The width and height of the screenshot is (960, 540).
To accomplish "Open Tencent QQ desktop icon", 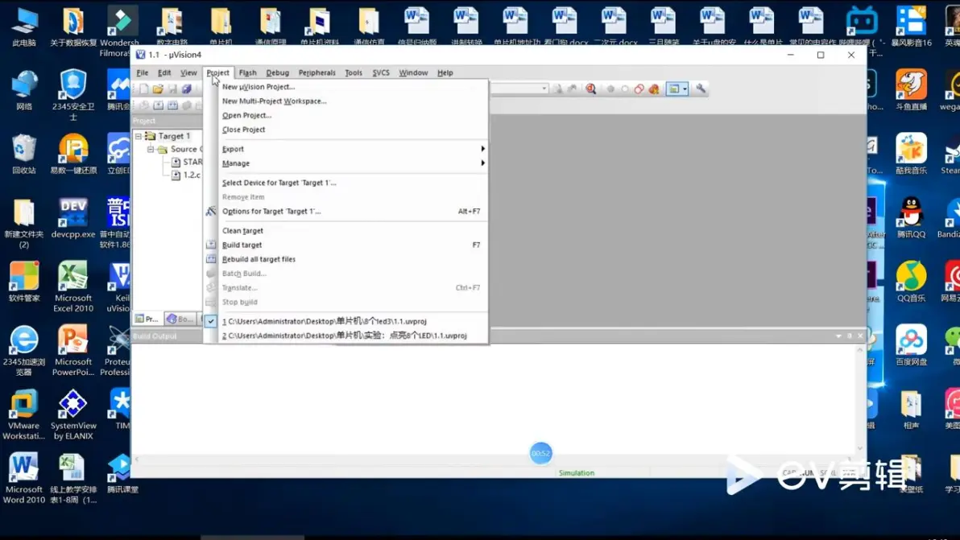I will pyautogui.click(x=911, y=218).
